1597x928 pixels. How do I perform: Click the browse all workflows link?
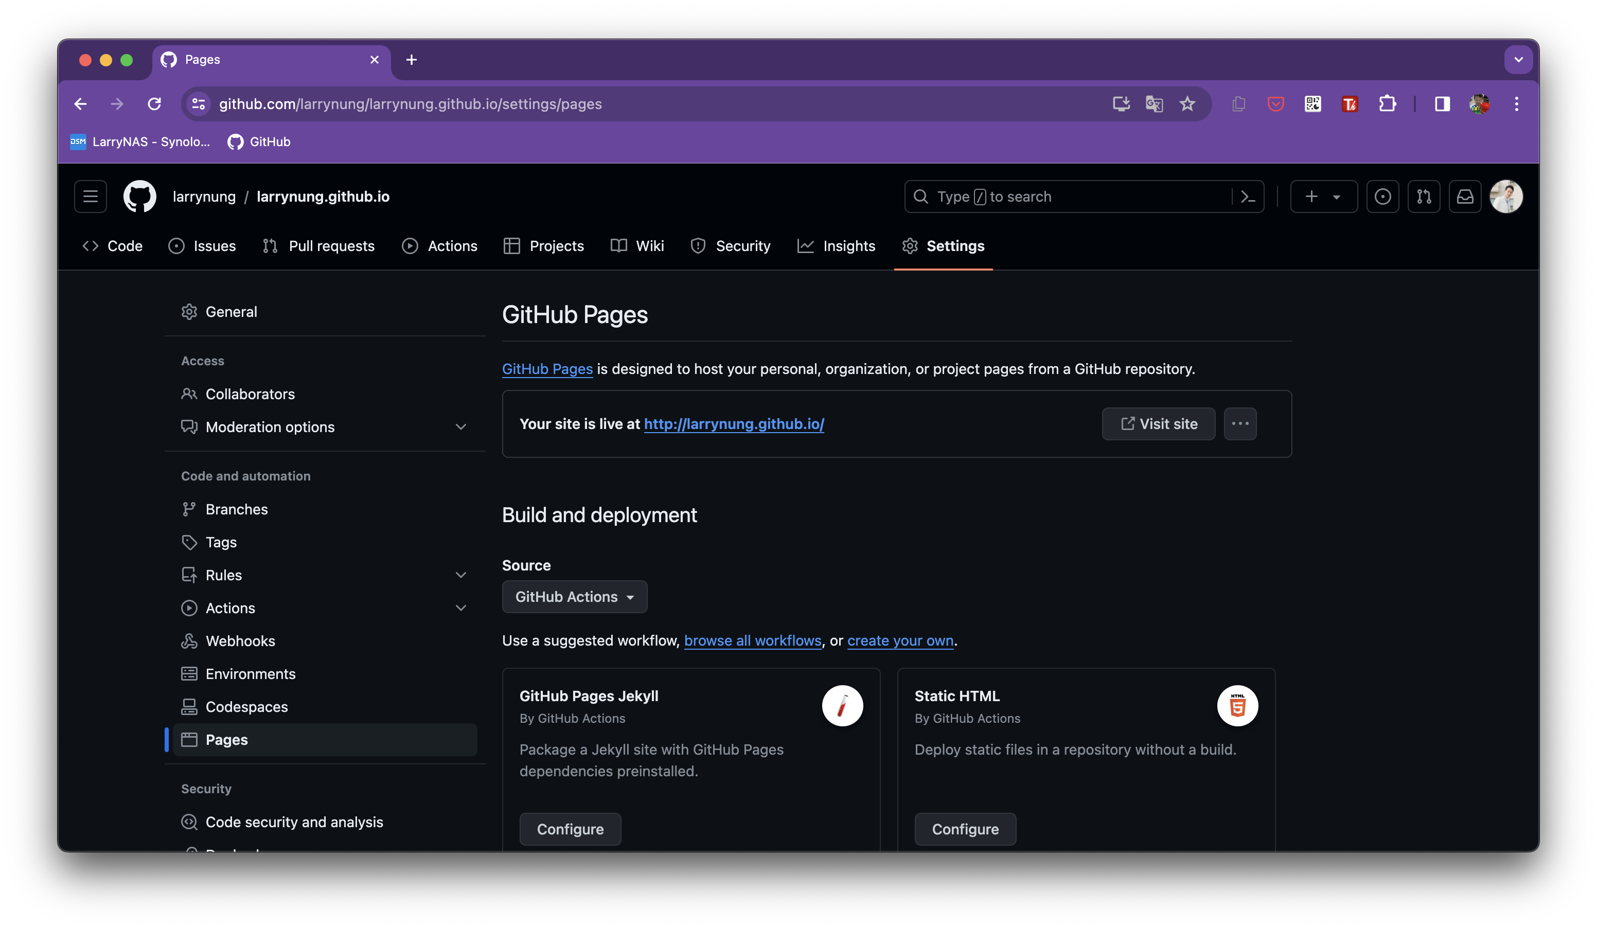752,640
